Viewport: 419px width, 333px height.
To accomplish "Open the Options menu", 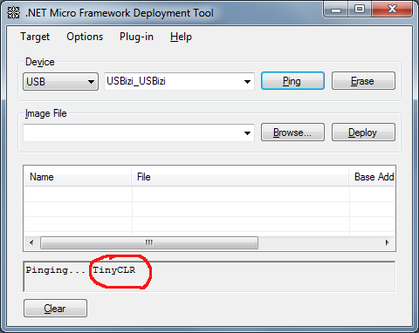I will pos(85,37).
